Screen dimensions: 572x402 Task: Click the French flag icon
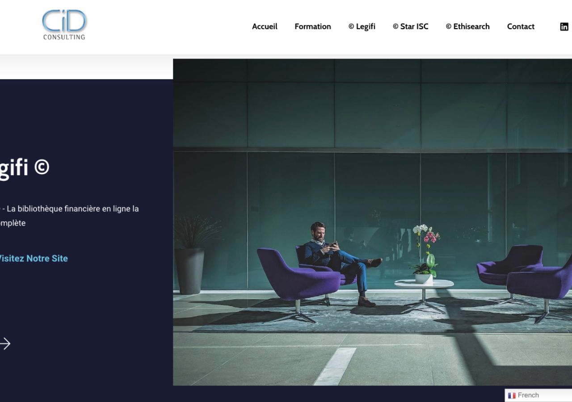[512, 395]
